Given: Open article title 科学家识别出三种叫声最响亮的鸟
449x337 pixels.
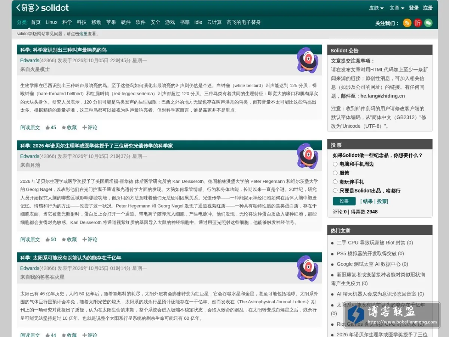Looking at the screenshot, I should (x=70, y=50).
